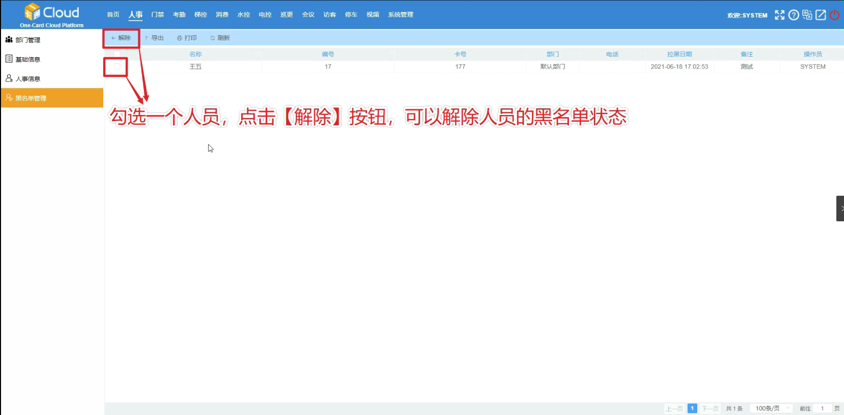Toggle the select-all header checkbox
Screen dimensions: 844x415
pyautogui.click(x=117, y=54)
